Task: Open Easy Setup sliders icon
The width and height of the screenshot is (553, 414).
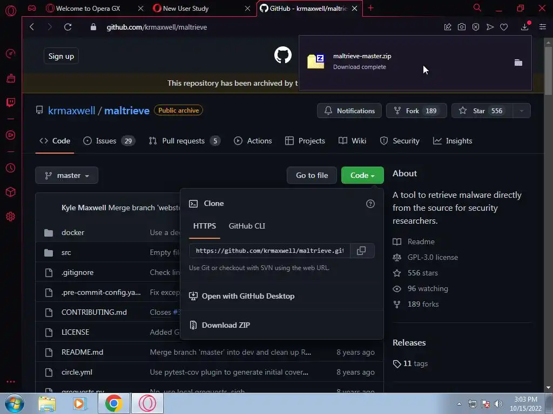Action: point(543,27)
